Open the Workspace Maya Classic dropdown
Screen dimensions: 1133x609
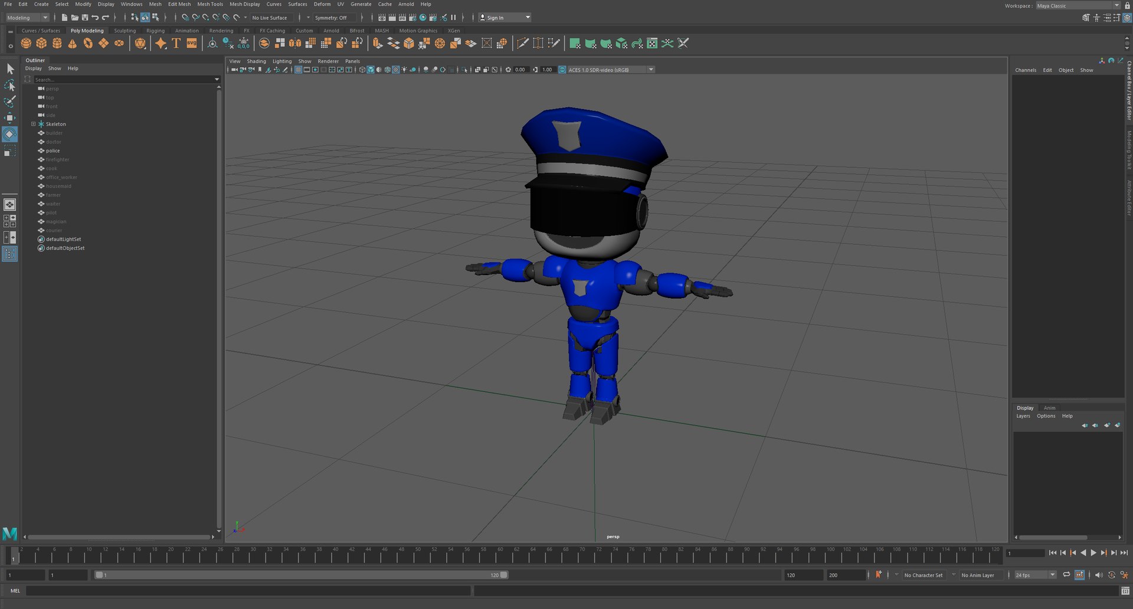pyautogui.click(x=1078, y=6)
